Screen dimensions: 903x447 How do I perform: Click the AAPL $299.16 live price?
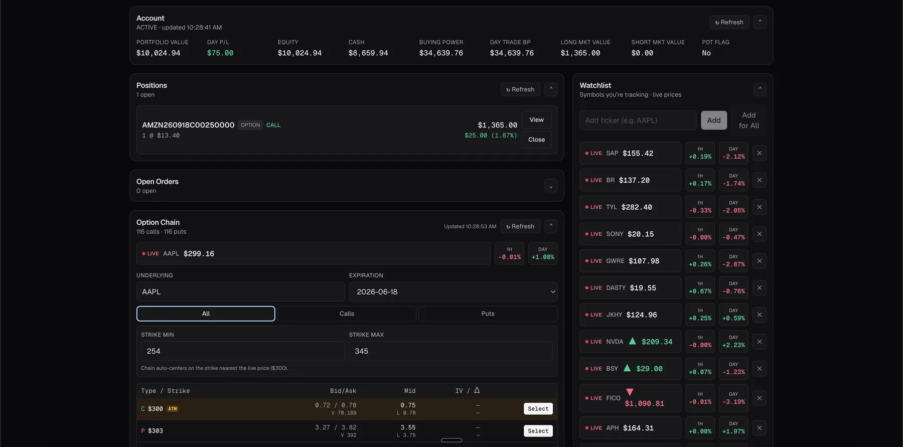click(x=199, y=254)
